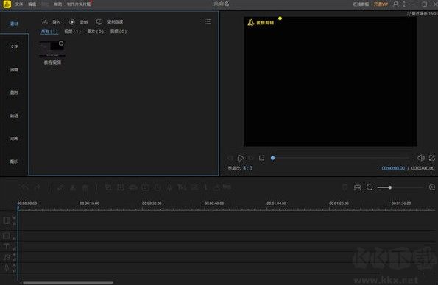Open the user account icon in title bar
Image resolution: width=438 pixels, height=285 pixels.
point(395,4)
